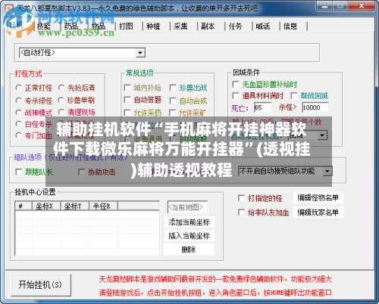Open the 信息 tab
The height and width of the screenshot is (304, 379).
(x=290, y=26)
